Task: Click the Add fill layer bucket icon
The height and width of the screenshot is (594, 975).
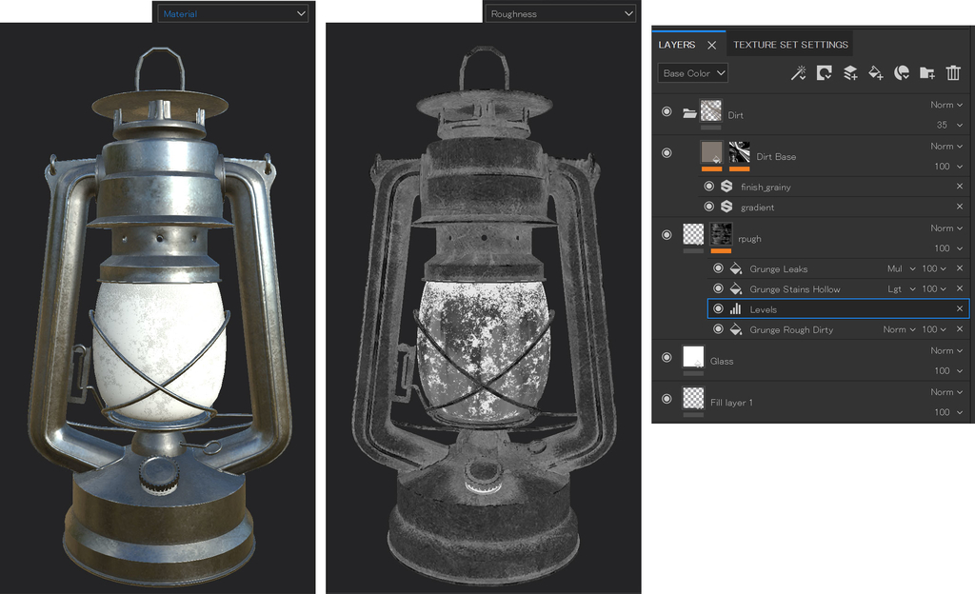Action: (876, 73)
